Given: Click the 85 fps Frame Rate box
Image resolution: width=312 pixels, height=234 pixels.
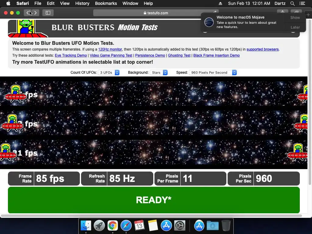Looking at the screenshot, I should 44,179.
